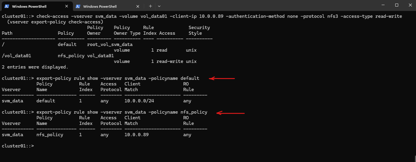
Task: Maximize the terminal window
Action: (x=397, y=5)
